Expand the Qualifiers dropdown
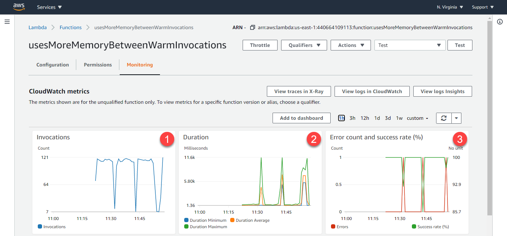 304,45
